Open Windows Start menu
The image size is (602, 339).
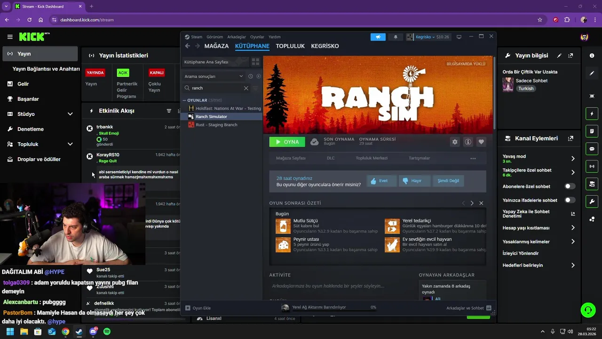point(10,331)
